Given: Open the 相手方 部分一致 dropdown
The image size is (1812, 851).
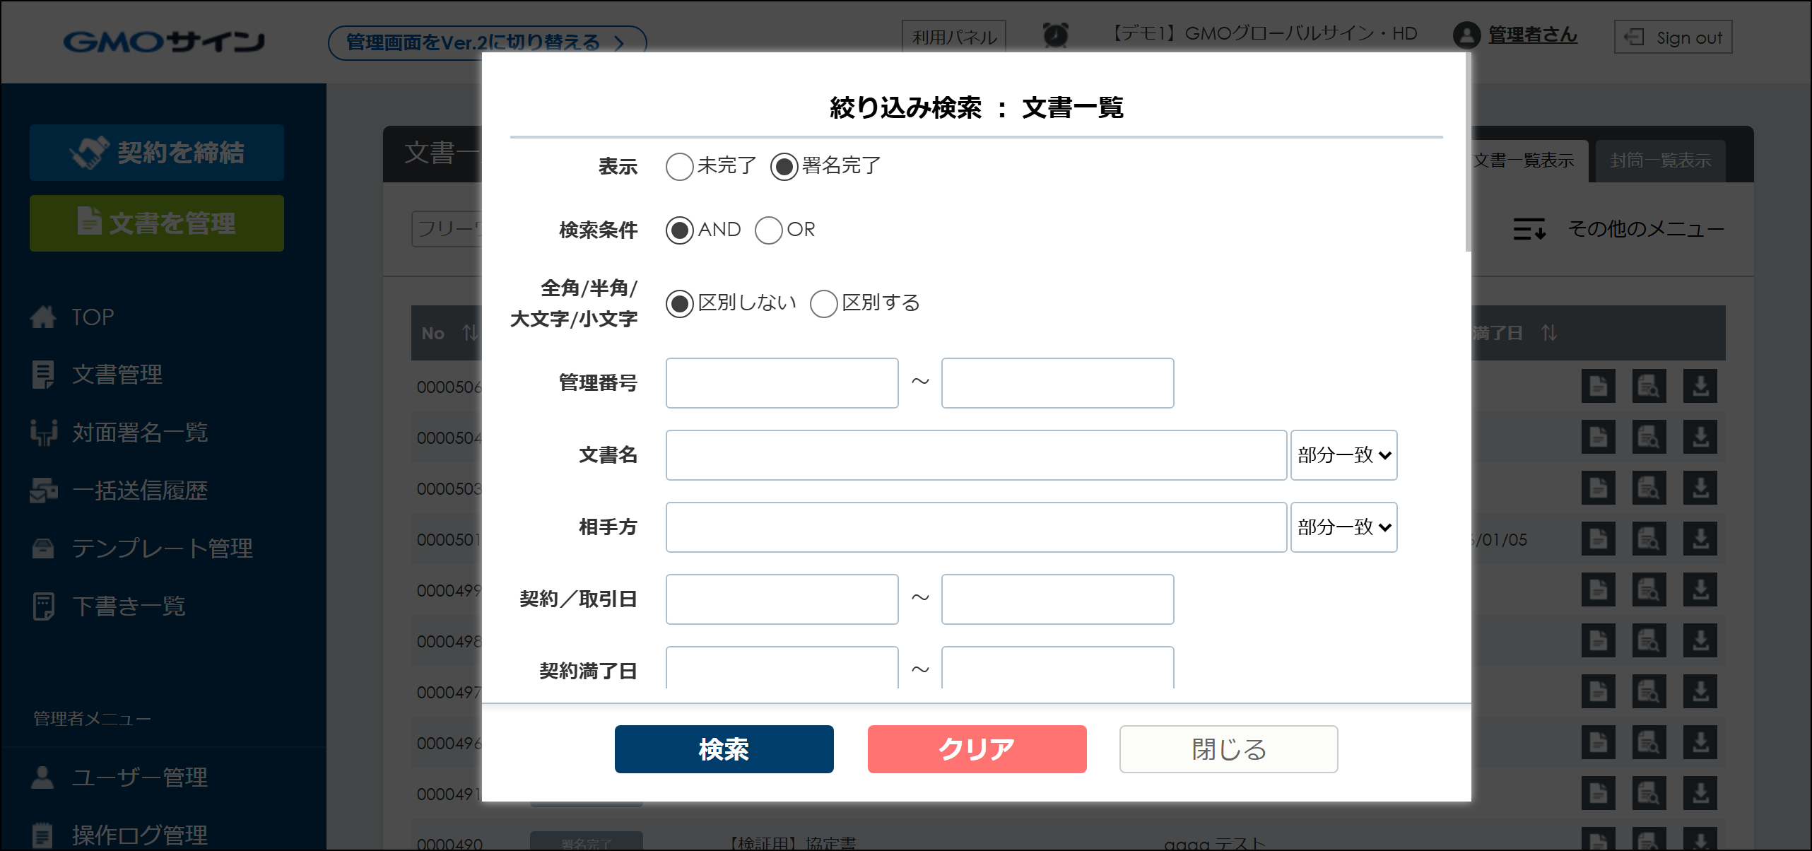Looking at the screenshot, I should tap(1343, 527).
